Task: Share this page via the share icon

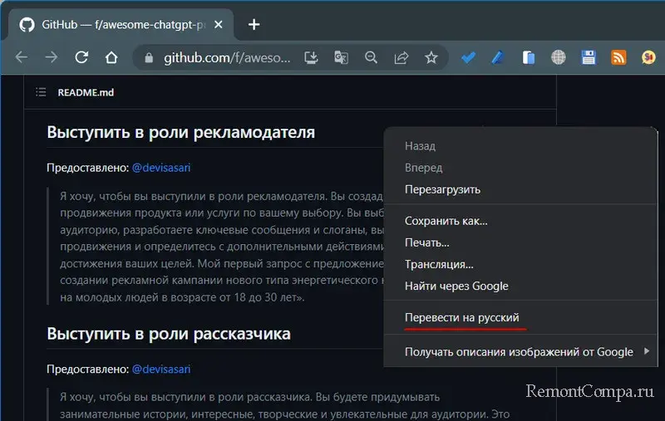Action: (x=401, y=58)
